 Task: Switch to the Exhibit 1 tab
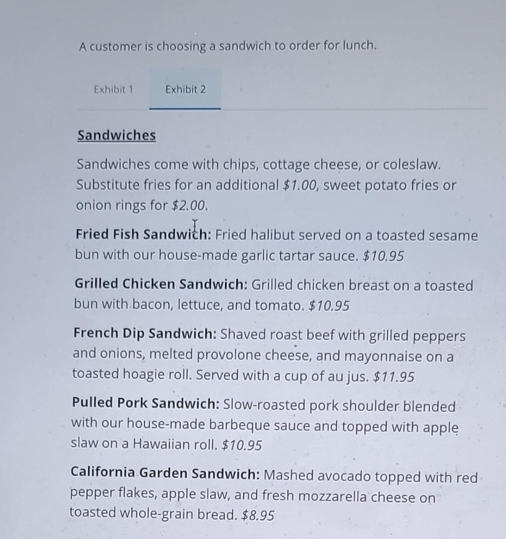pyautogui.click(x=114, y=89)
